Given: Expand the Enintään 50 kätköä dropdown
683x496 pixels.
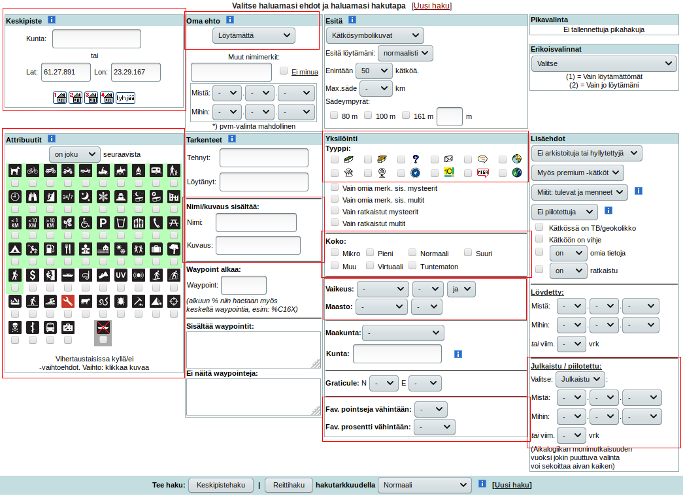Looking at the screenshot, I should pyautogui.click(x=374, y=71).
